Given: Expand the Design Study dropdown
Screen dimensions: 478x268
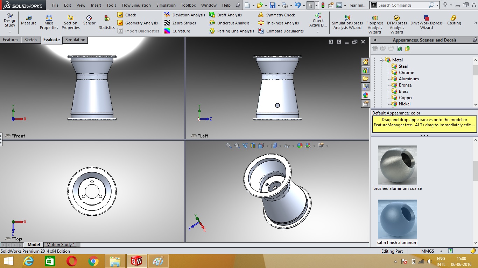Looking at the screenshot, I should click(10, 32).
